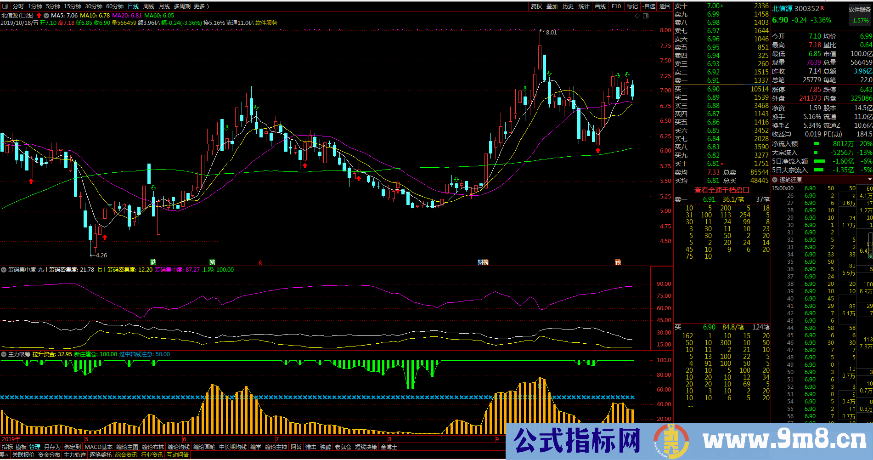
Task: Apply the 缠论主图 template
Action: (x=127, y=447)
